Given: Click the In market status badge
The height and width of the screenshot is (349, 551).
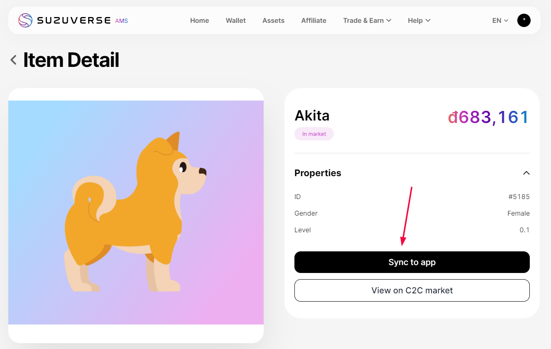Looking at the screenshot, I should click(x=314, y=134).
